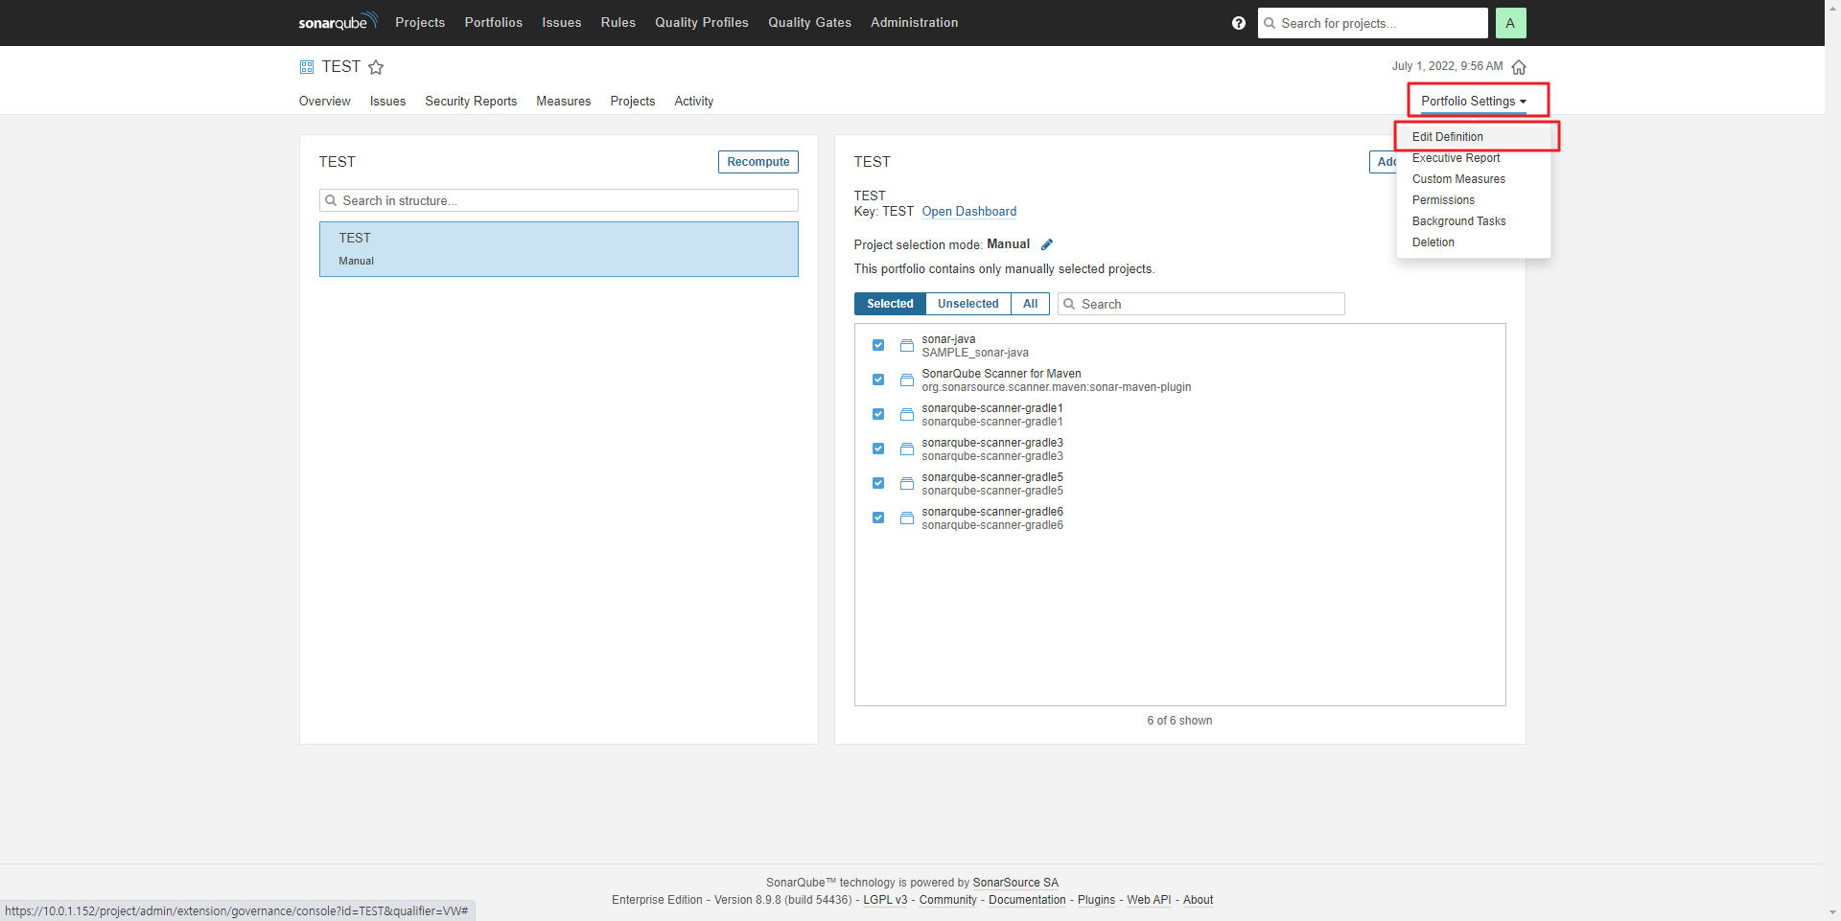The height and width of the screenshot is (921, 1841).
Task: Click the sonarqube-scanner-gradle5 project icon
Action: (907, 484)
